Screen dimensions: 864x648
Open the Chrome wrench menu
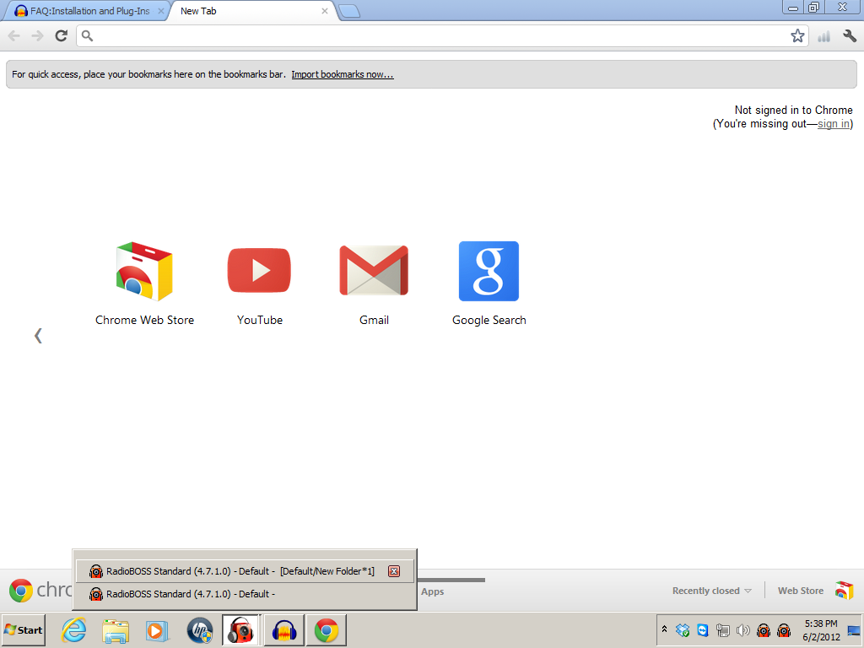[x=850, y=36]
